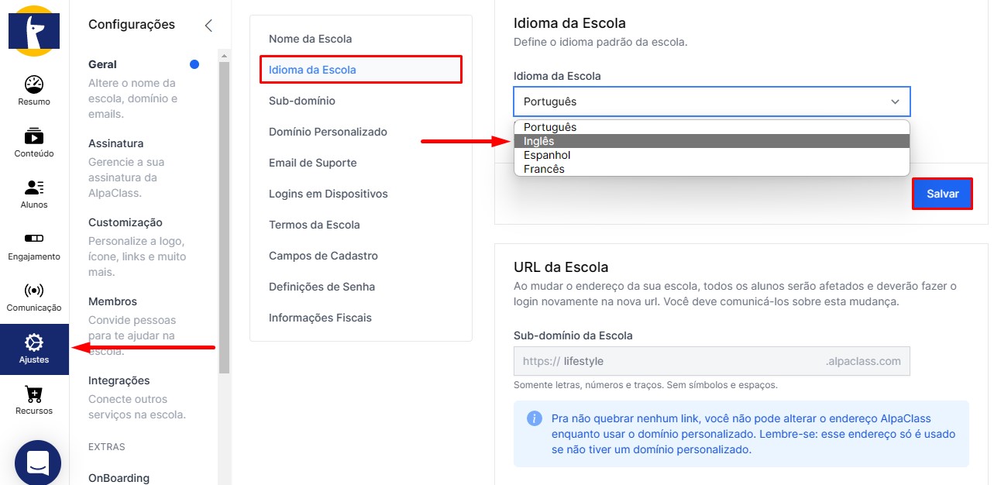Click the AlpaClass llama logo
Viewport: 994px width, 485px height.
tap(34, 31)
